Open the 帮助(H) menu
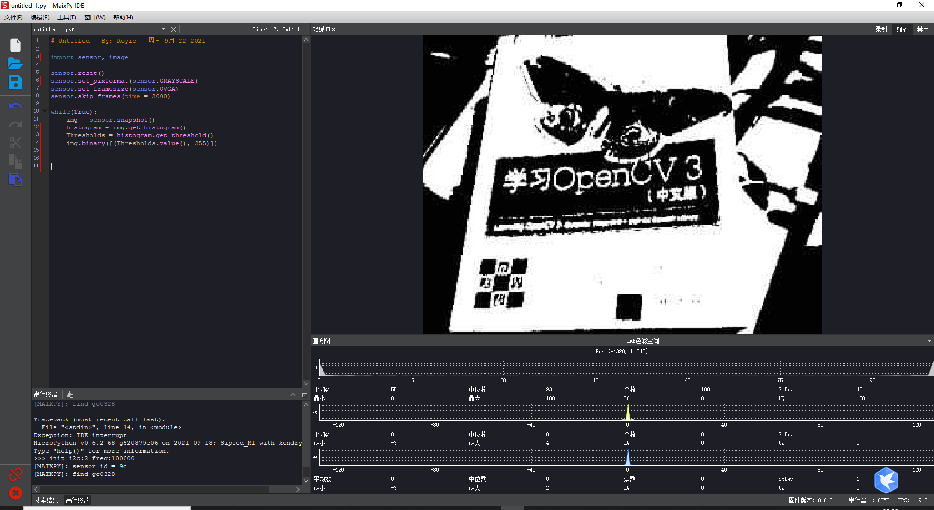The image size is (934, 510). [123, 18]
